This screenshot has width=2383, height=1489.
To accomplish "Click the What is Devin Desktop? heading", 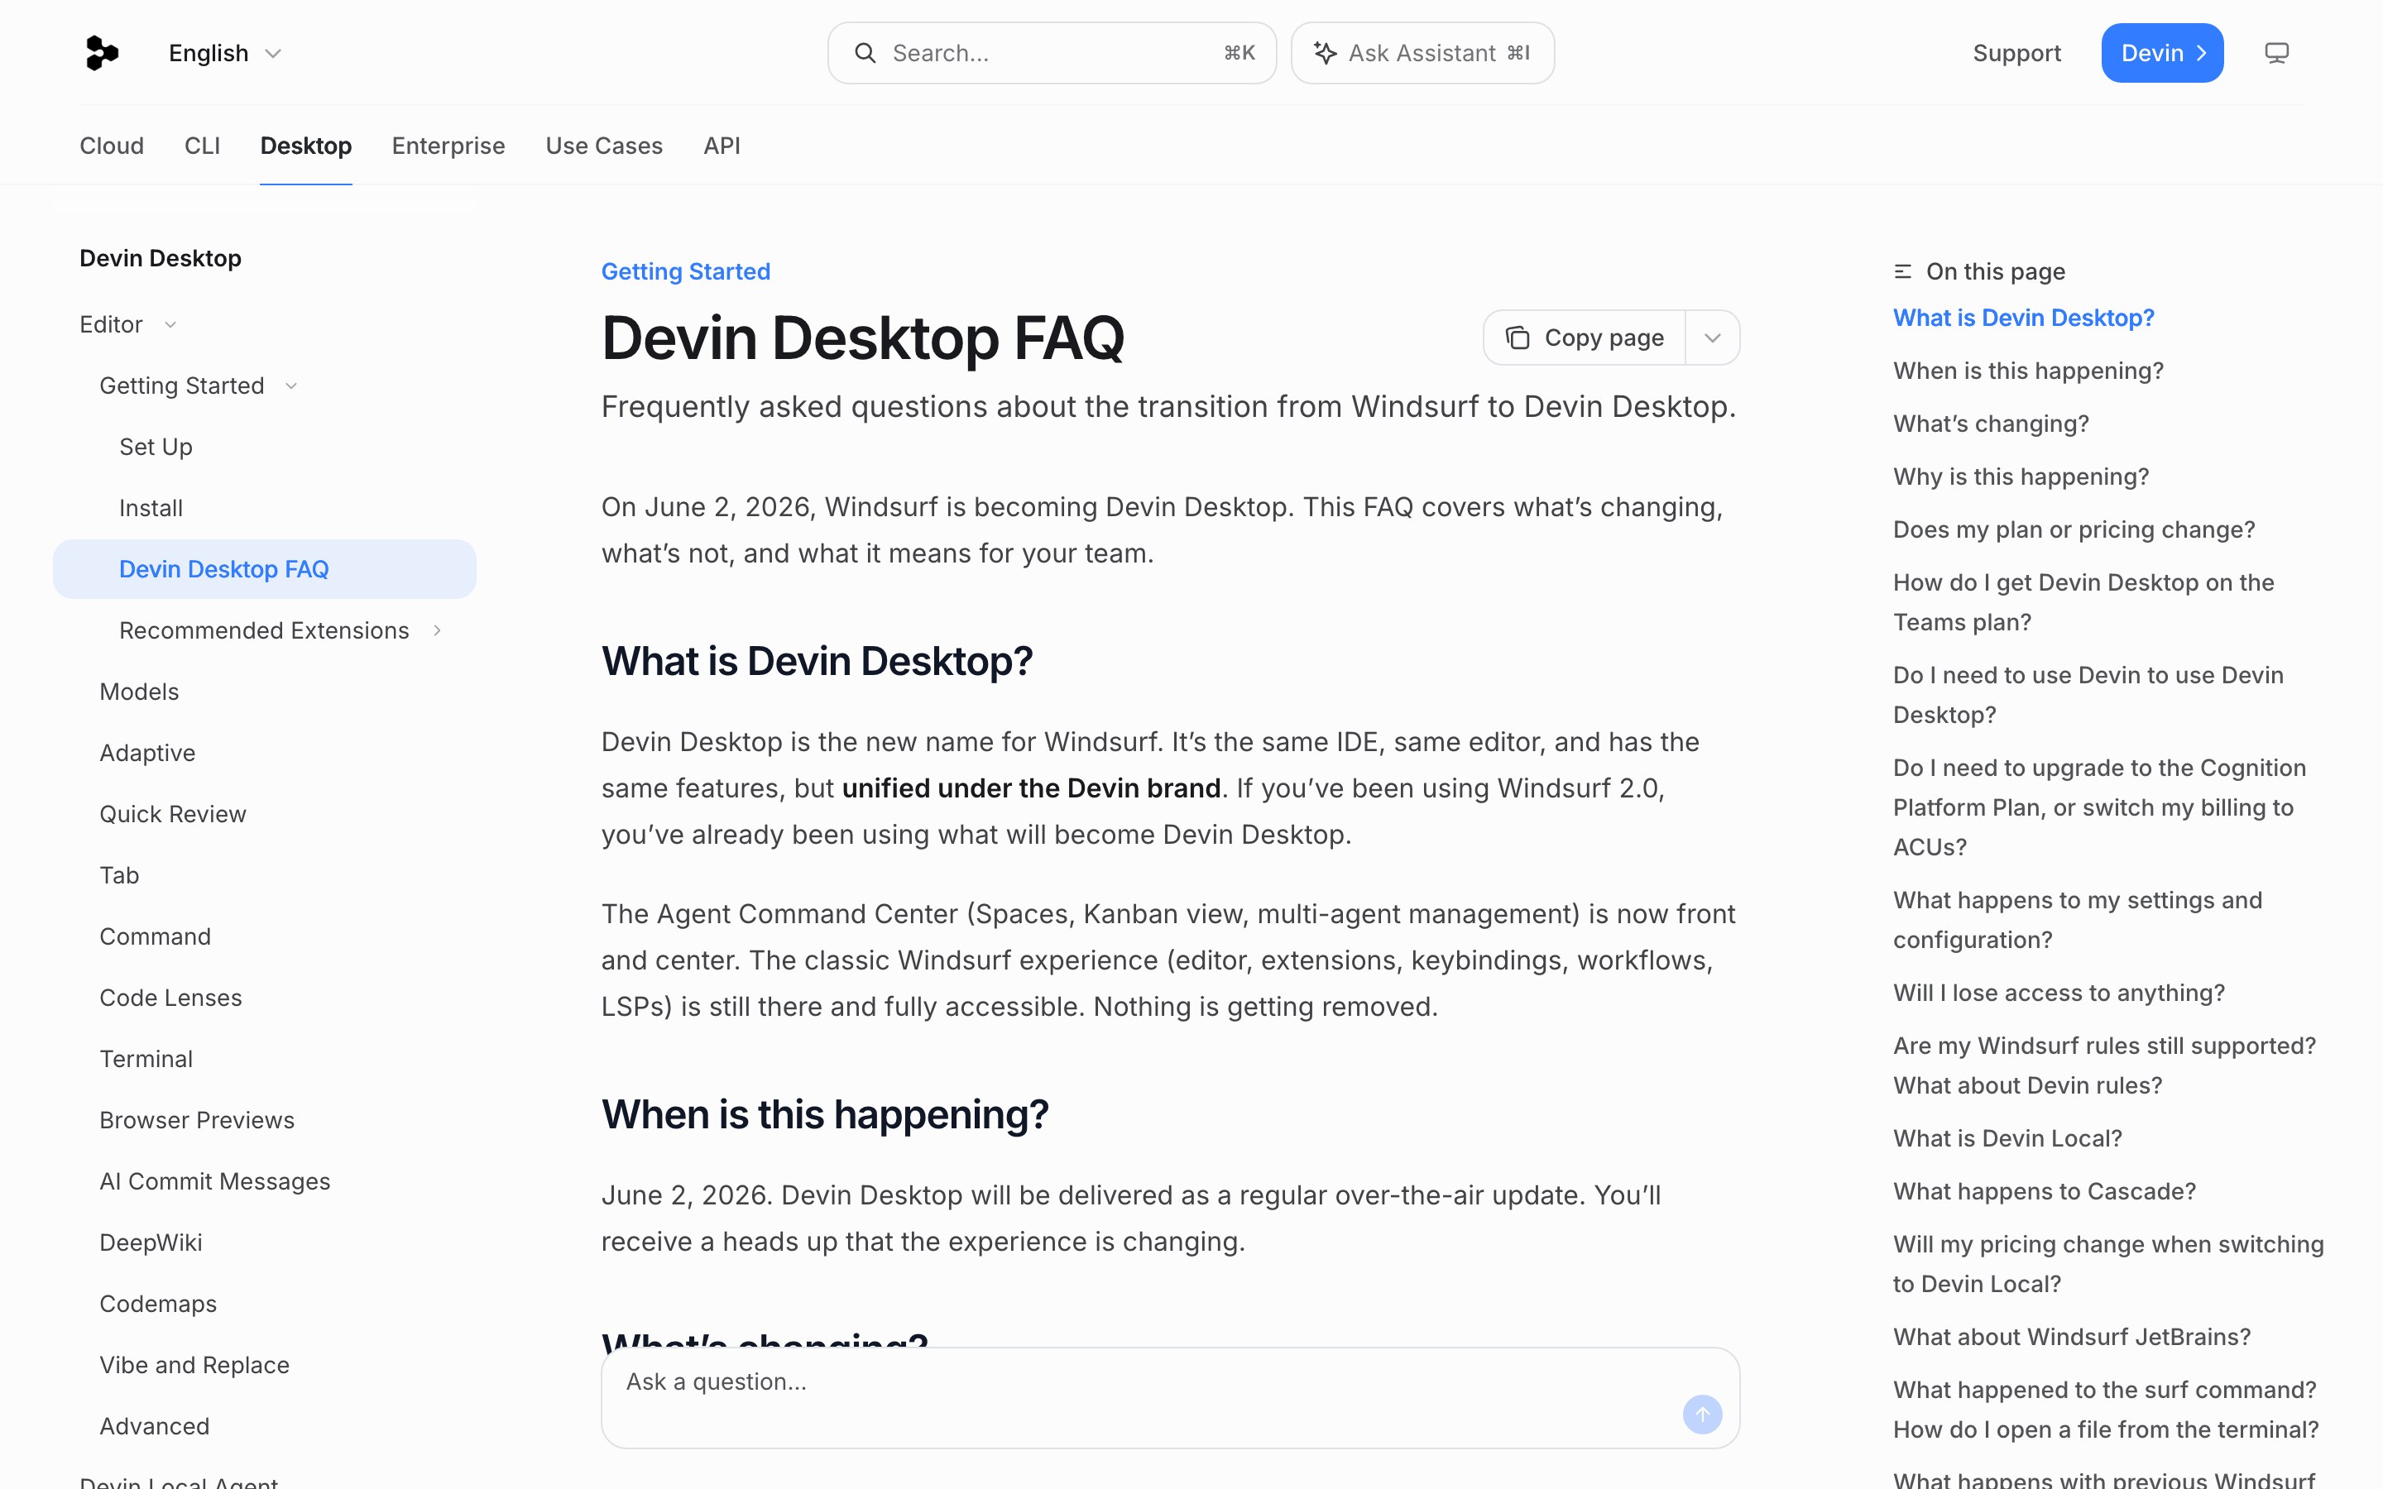I will [817, 662].
